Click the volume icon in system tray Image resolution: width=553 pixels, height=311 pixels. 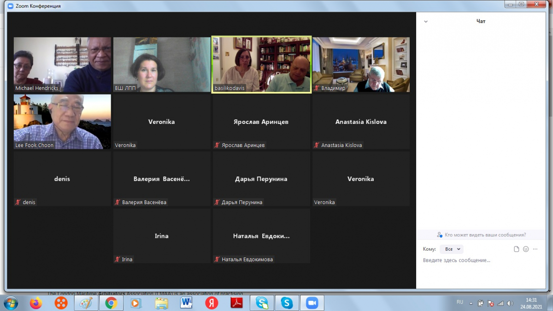click(x=510, y=303)
